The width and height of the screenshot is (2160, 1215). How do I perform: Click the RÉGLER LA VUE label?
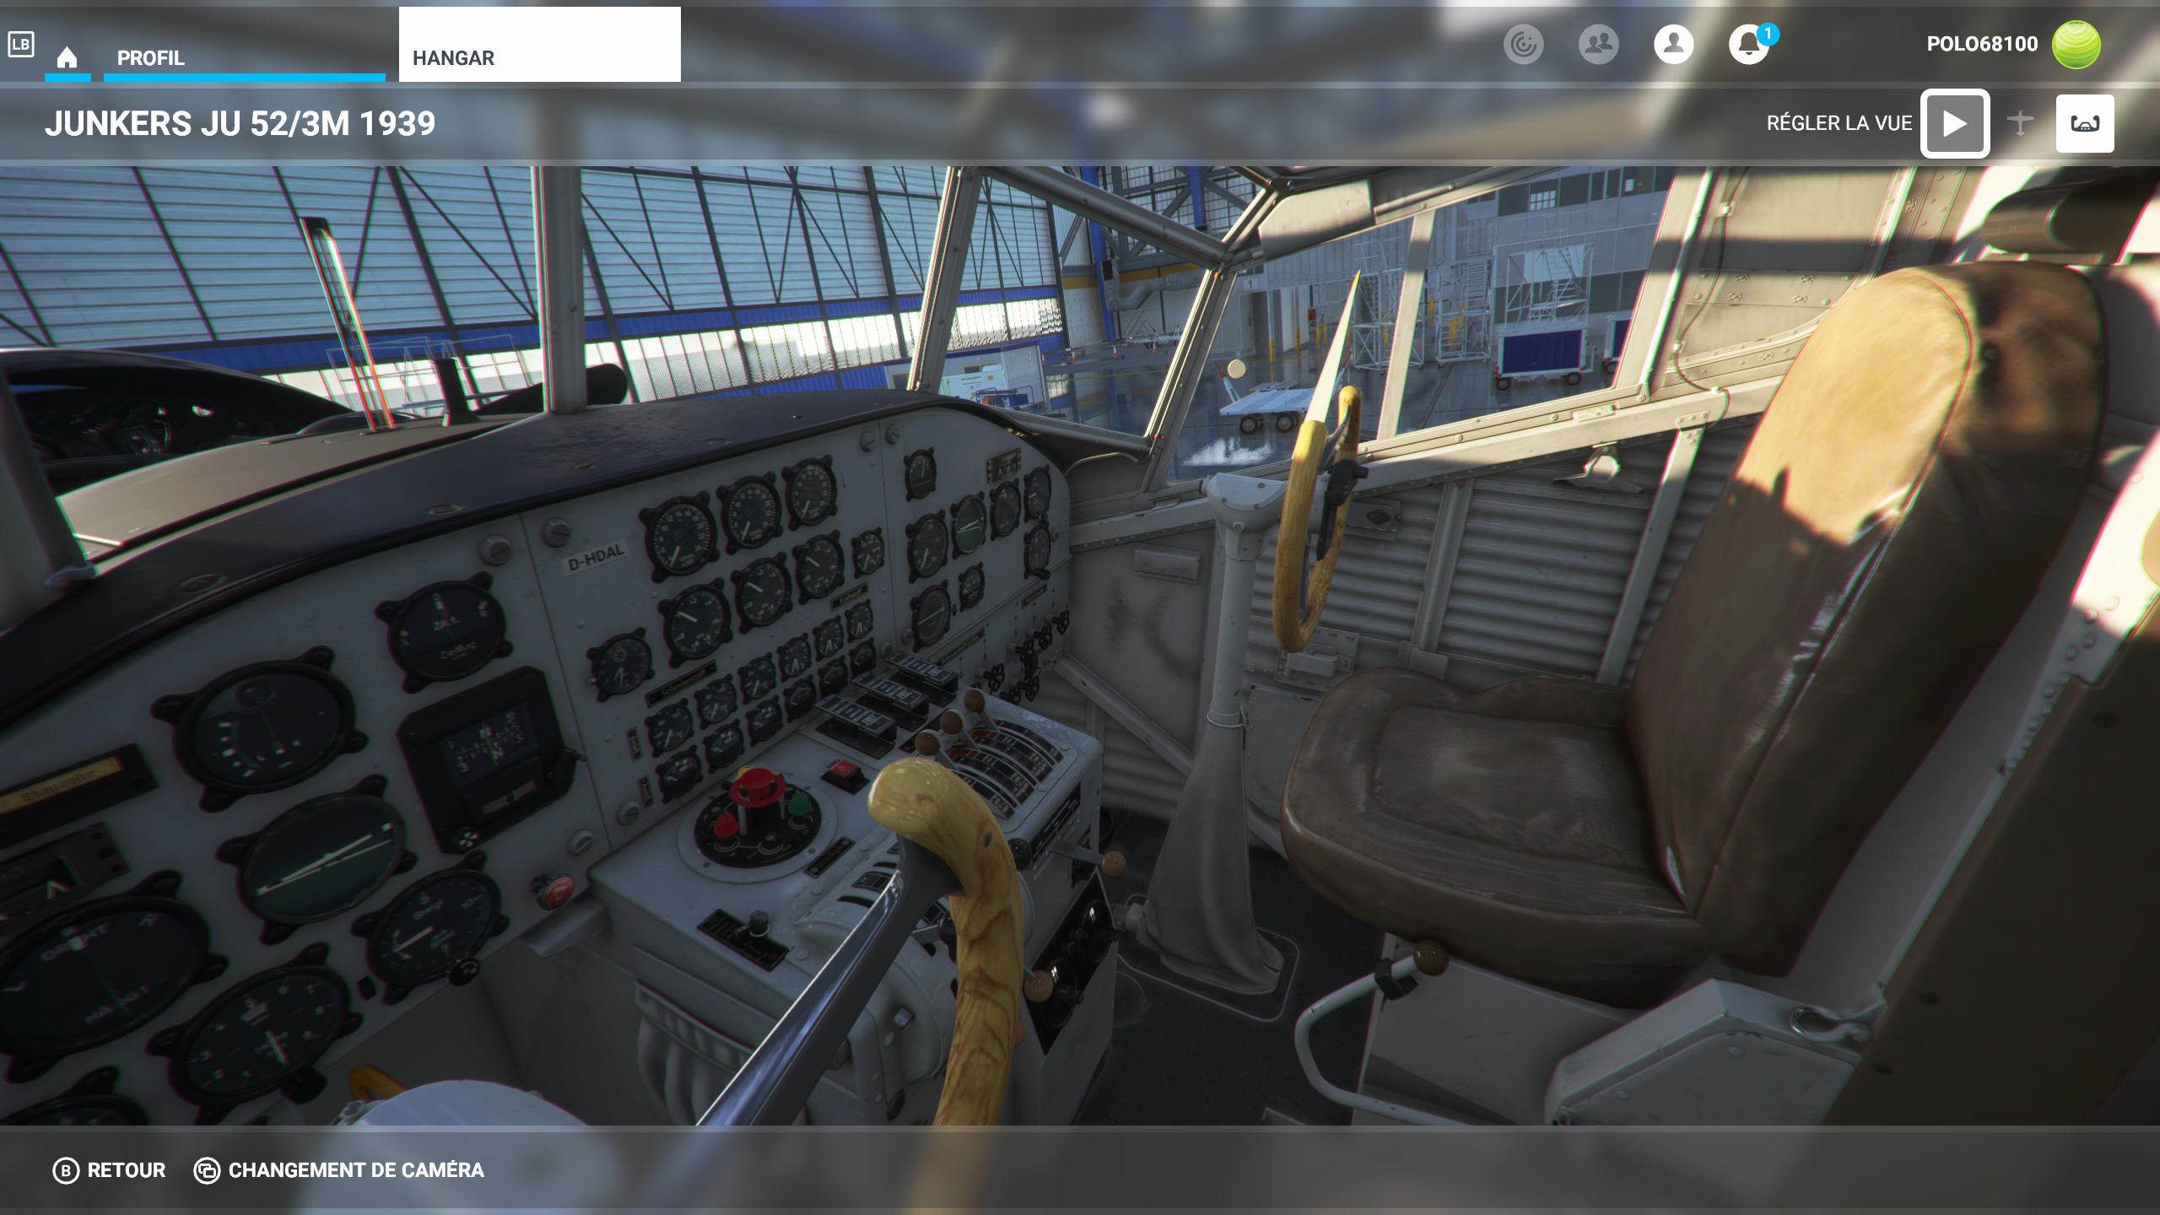1839,123
